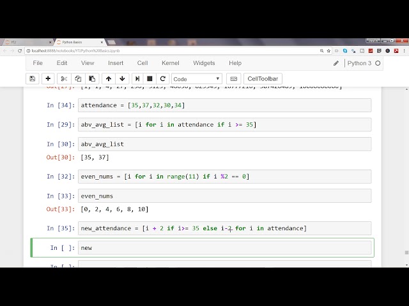Screen dimensions: 409x306
Task: Move selected cell up arrow
Action: click(x=109, y=78)
